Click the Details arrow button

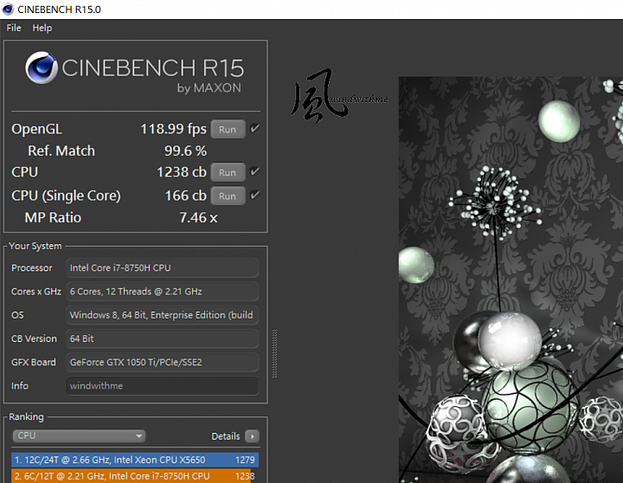[252, 436]
